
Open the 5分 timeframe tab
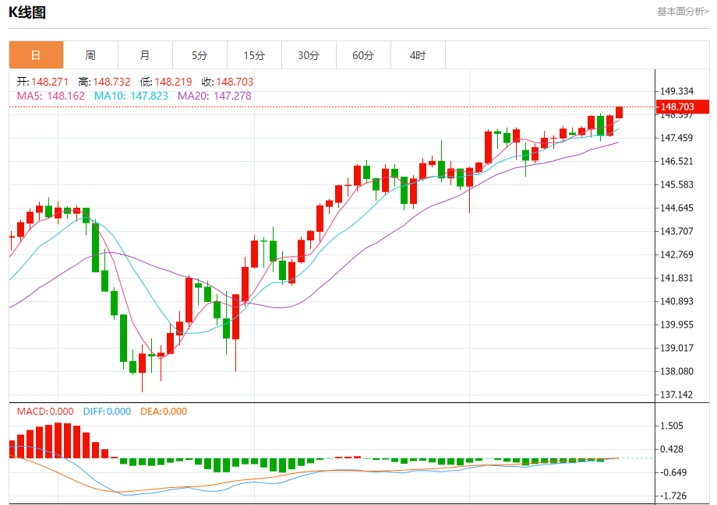(x=200, y=55)
